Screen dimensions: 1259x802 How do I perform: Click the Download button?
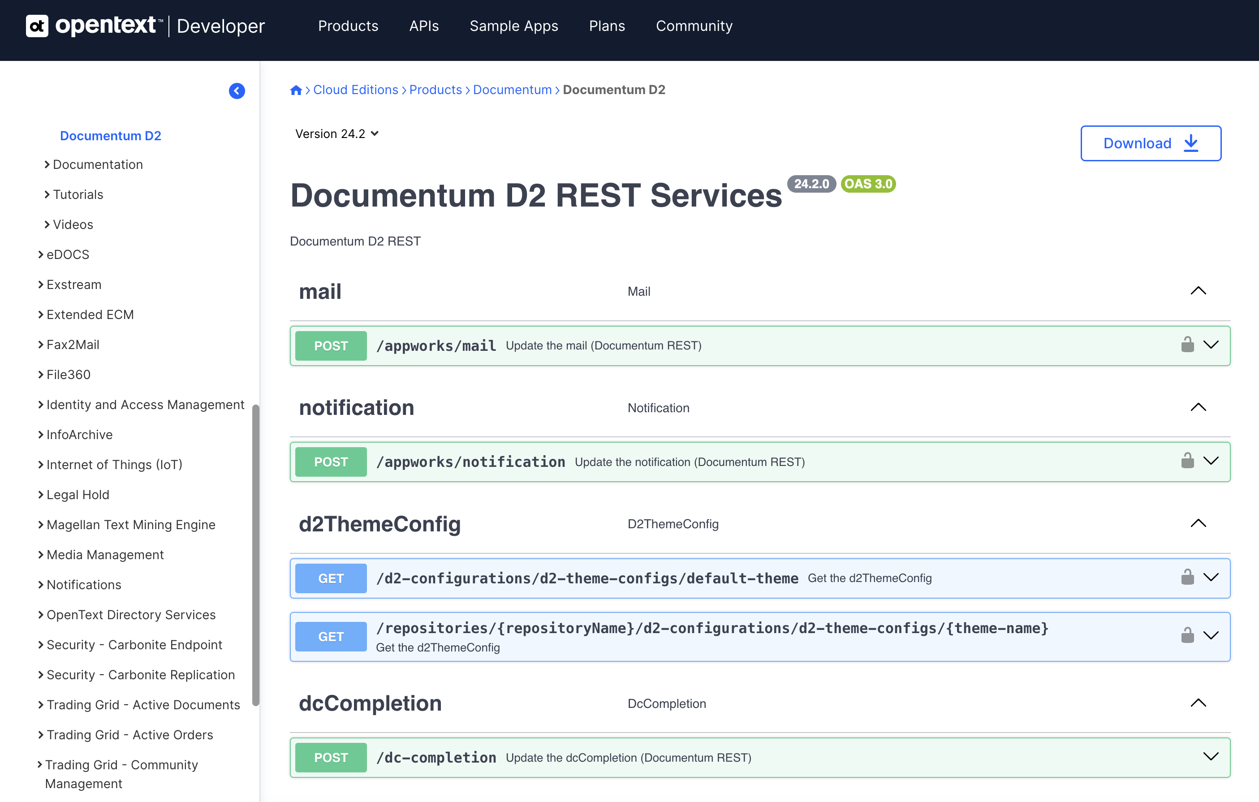click(x=1151, y=143)
